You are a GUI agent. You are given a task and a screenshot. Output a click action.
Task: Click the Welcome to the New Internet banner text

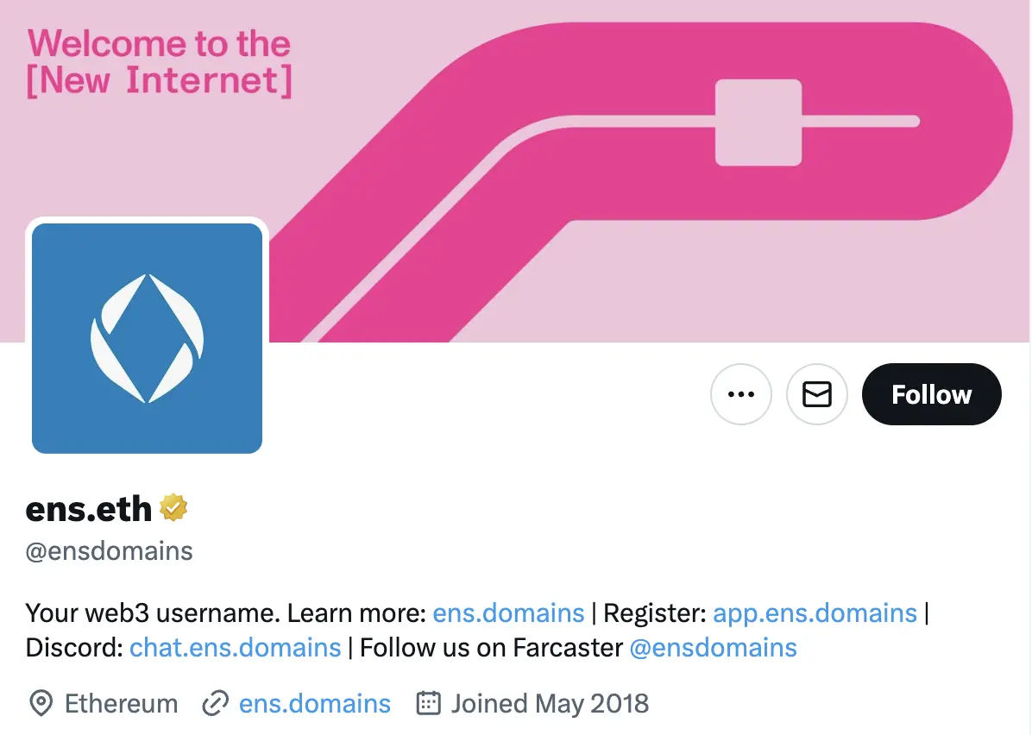pos(160,62)
